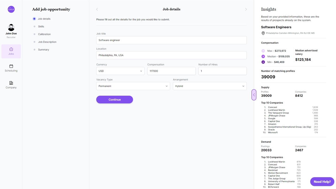Open the Vacancy Type dropdown

[133, 86]
